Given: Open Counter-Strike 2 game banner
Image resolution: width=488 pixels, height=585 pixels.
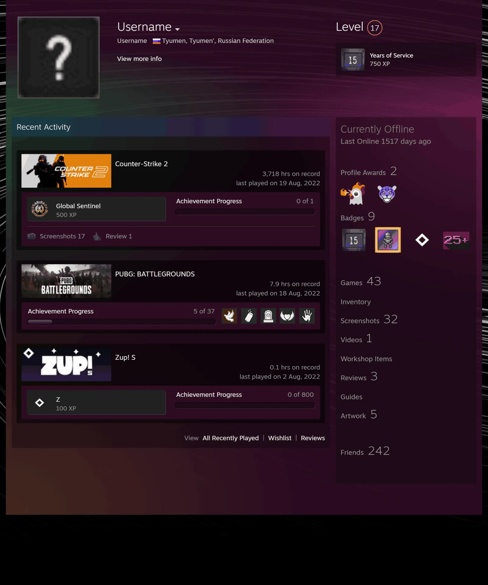Looking at the screenshot, I should coord(66,171).
